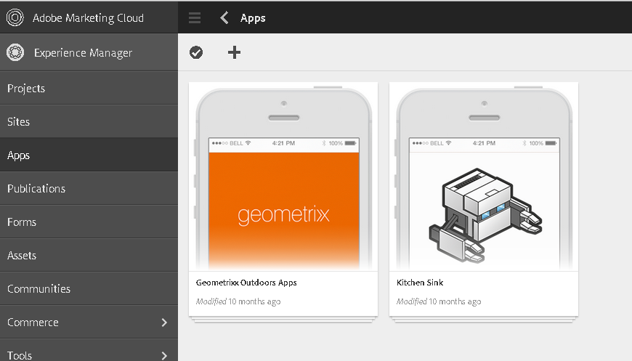This screenshot has width=632, height=361.
Task: Open Sites in the side navigation
Action: click(89, 122)
